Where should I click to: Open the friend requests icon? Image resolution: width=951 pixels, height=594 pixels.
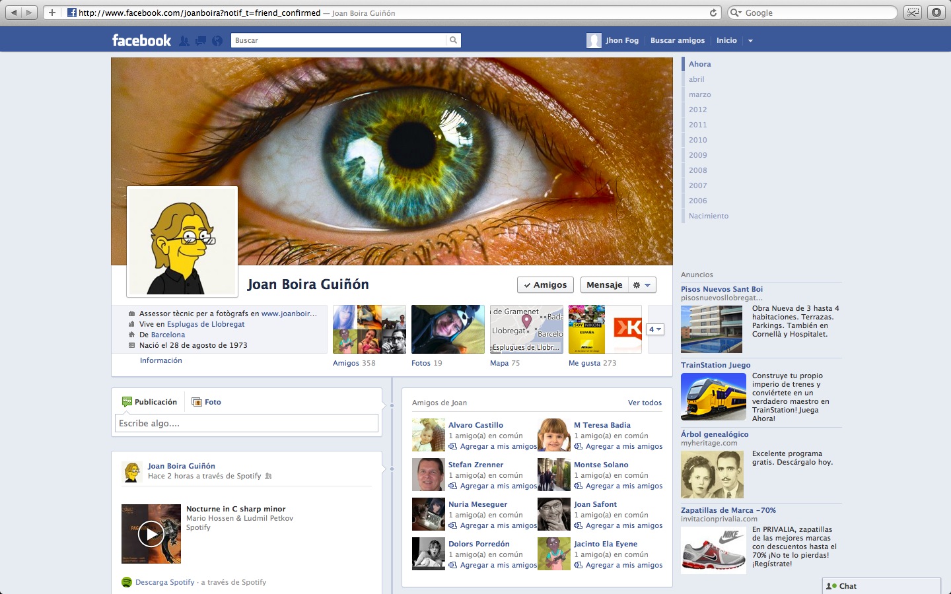(x=184, y=41)
